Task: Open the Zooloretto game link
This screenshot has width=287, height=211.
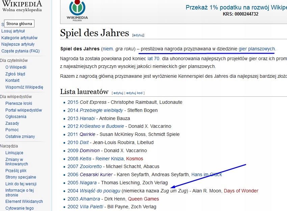Action: [91, 166]
